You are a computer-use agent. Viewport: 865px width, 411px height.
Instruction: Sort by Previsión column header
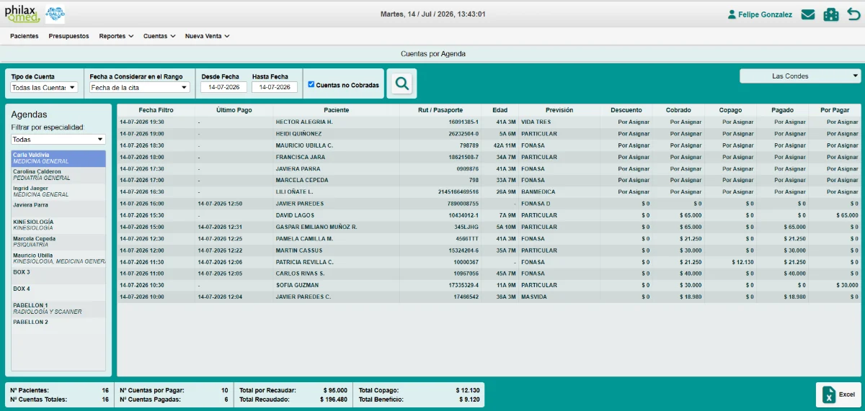559,110
